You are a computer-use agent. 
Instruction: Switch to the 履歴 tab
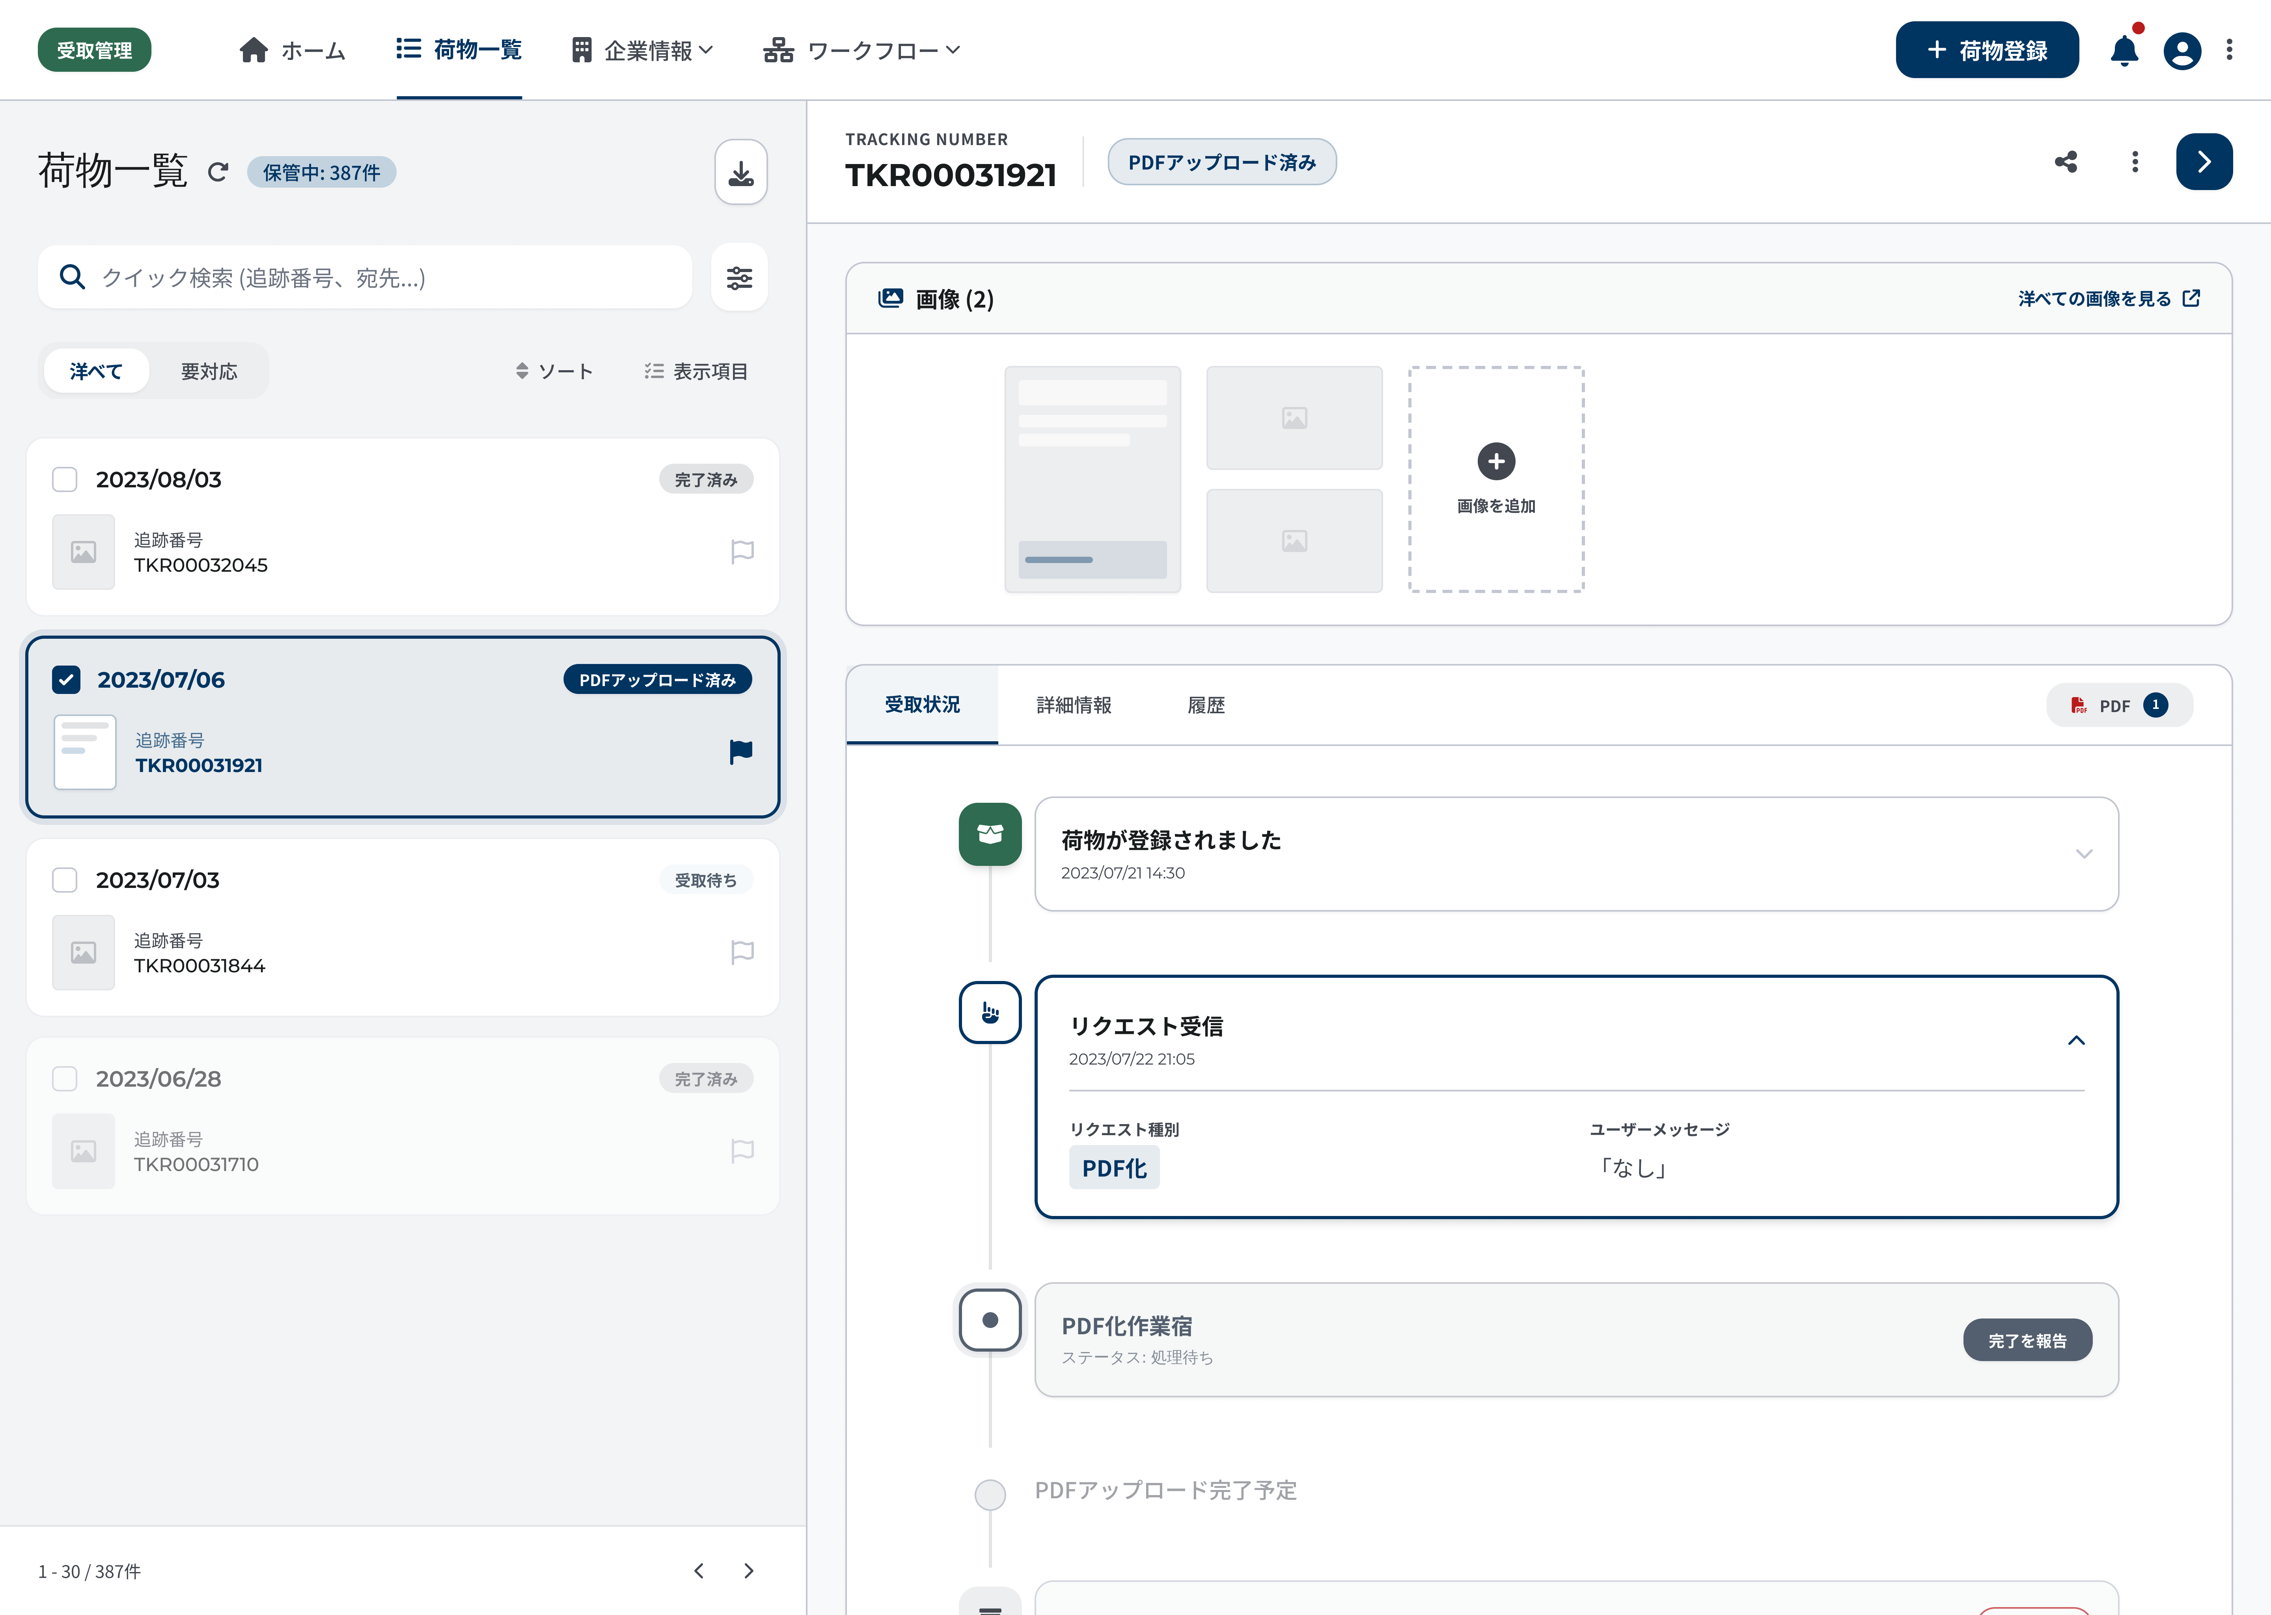(1206, 705)
